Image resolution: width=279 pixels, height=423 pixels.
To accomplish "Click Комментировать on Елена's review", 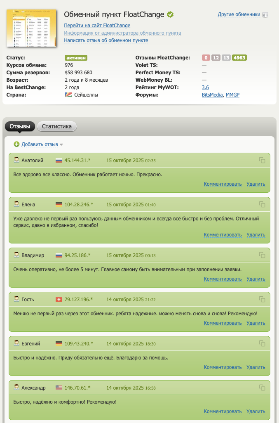I will point(223,235).
